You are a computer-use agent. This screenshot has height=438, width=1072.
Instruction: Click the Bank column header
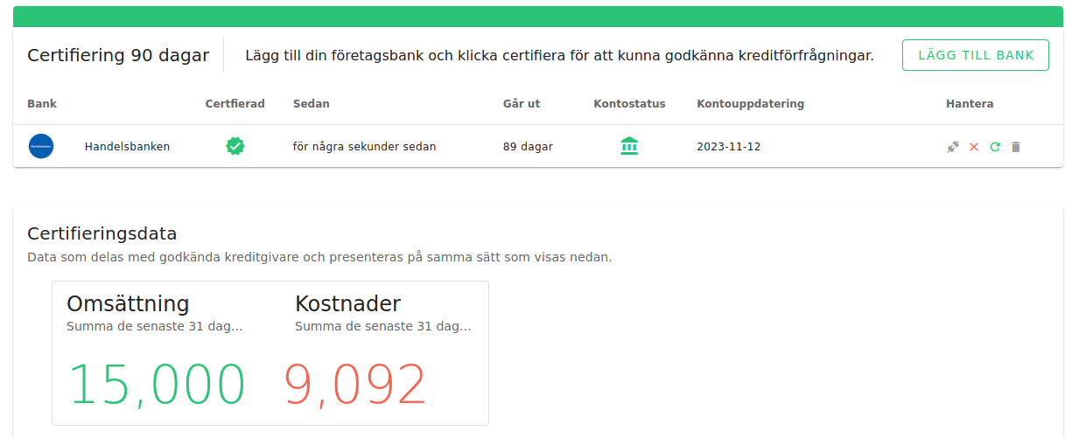click(42, 104)
